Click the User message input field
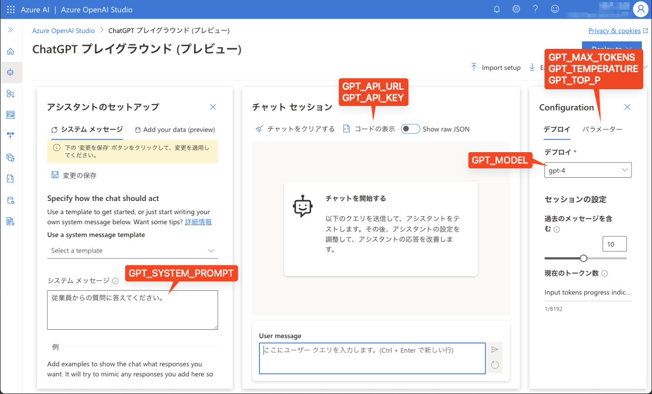The image size is (652, 394). [373, 358]
